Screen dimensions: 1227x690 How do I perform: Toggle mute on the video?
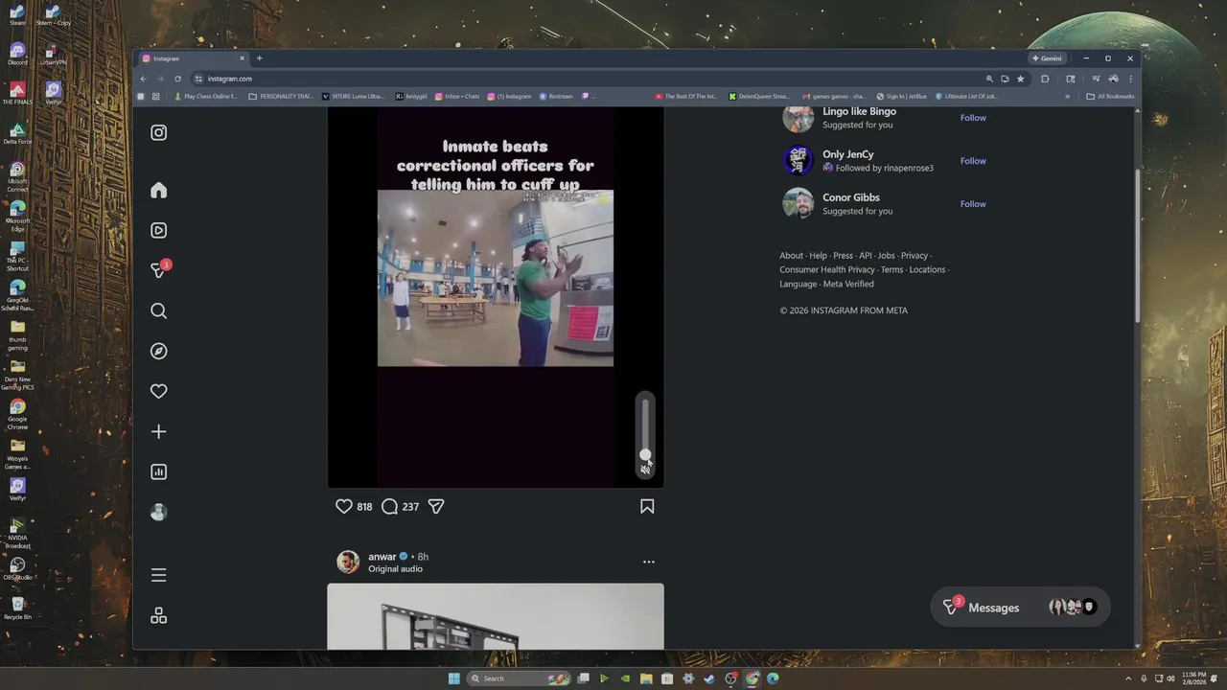tap(645, 469)
